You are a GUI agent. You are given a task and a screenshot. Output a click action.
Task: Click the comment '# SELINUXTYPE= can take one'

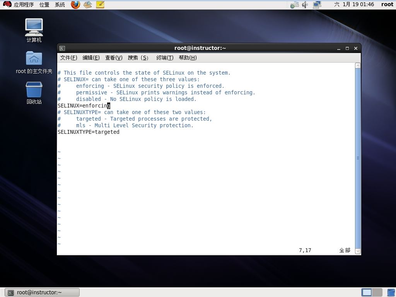(x=131, y=112)
